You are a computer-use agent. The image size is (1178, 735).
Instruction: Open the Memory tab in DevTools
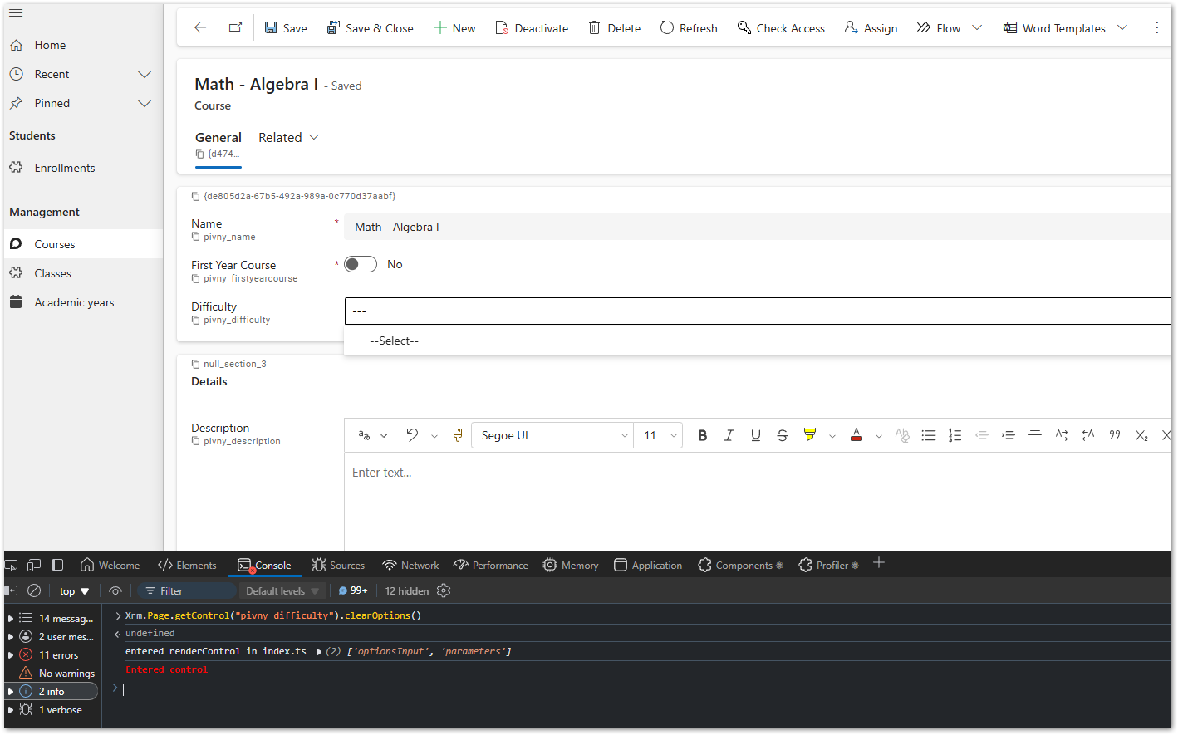pos(571,565)
